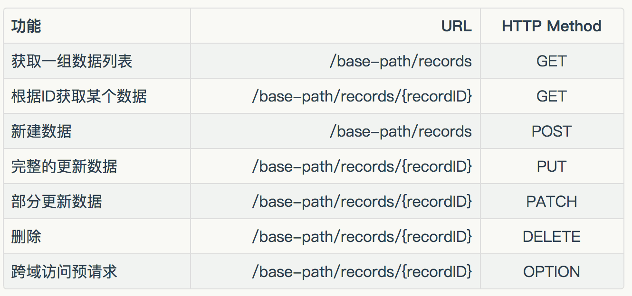Click the 跨域访问预请求 row label
The width and height of the screenshot is (632, 296).
[64, 272]
